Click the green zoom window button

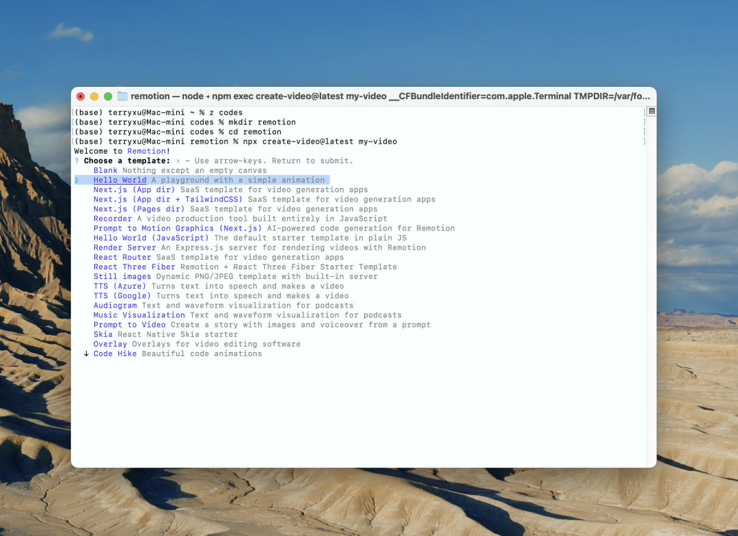click(x=108, y=96)
